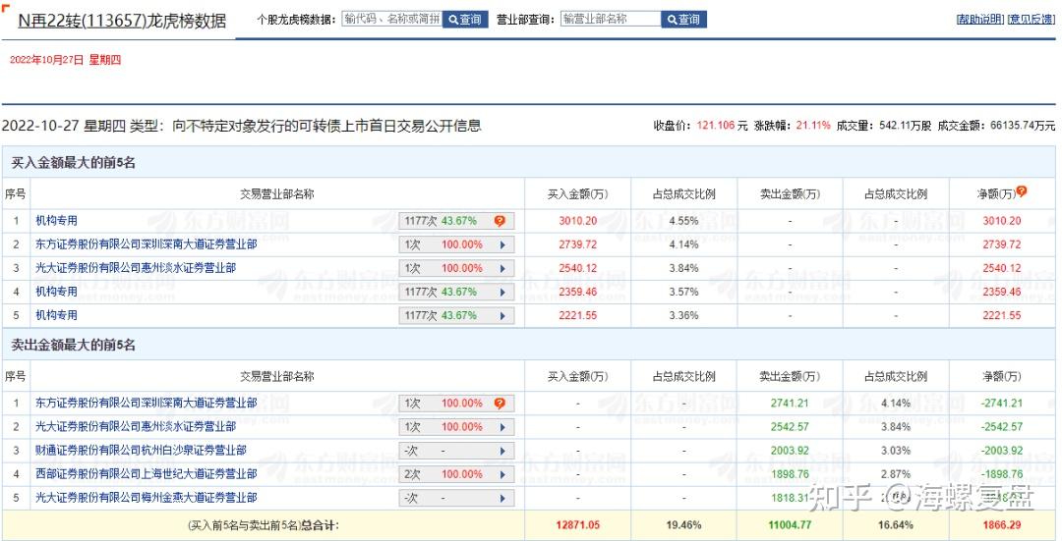This screenshot has width=1062, height=541.
Task: Click the net amount help icon
Action: 1021,191
